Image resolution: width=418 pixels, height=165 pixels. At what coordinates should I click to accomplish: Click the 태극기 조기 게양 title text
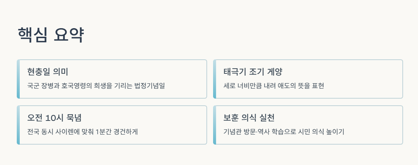[x=253, y=72]
